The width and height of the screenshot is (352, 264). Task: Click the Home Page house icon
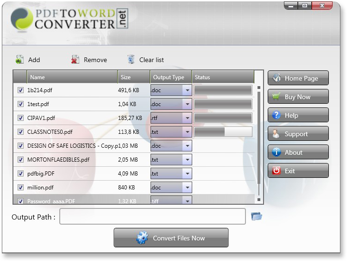[277, 78]
